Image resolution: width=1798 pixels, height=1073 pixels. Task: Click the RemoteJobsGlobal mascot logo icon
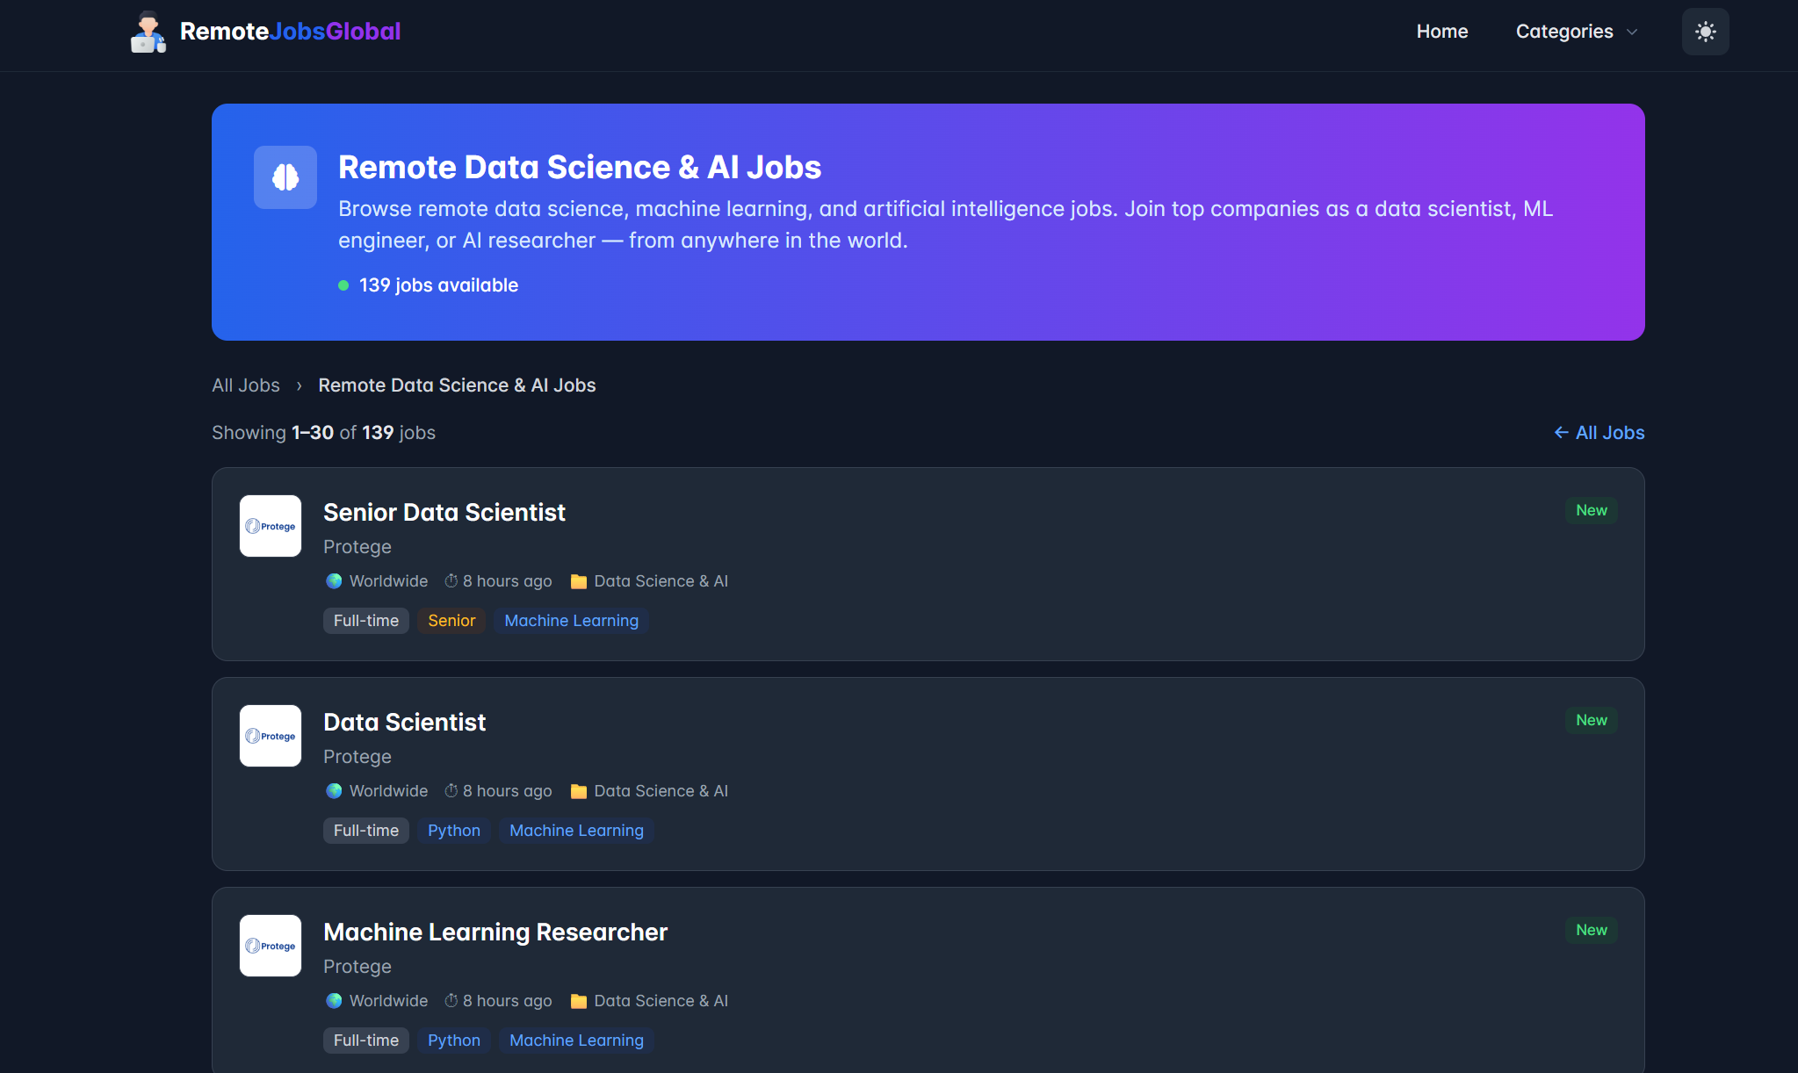(148, 32)
